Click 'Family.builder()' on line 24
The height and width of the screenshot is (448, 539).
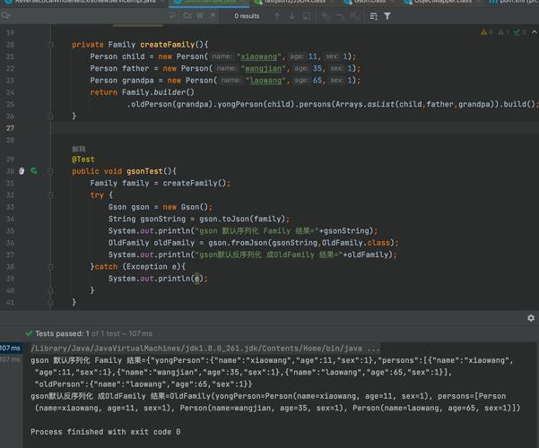point(158,92)
